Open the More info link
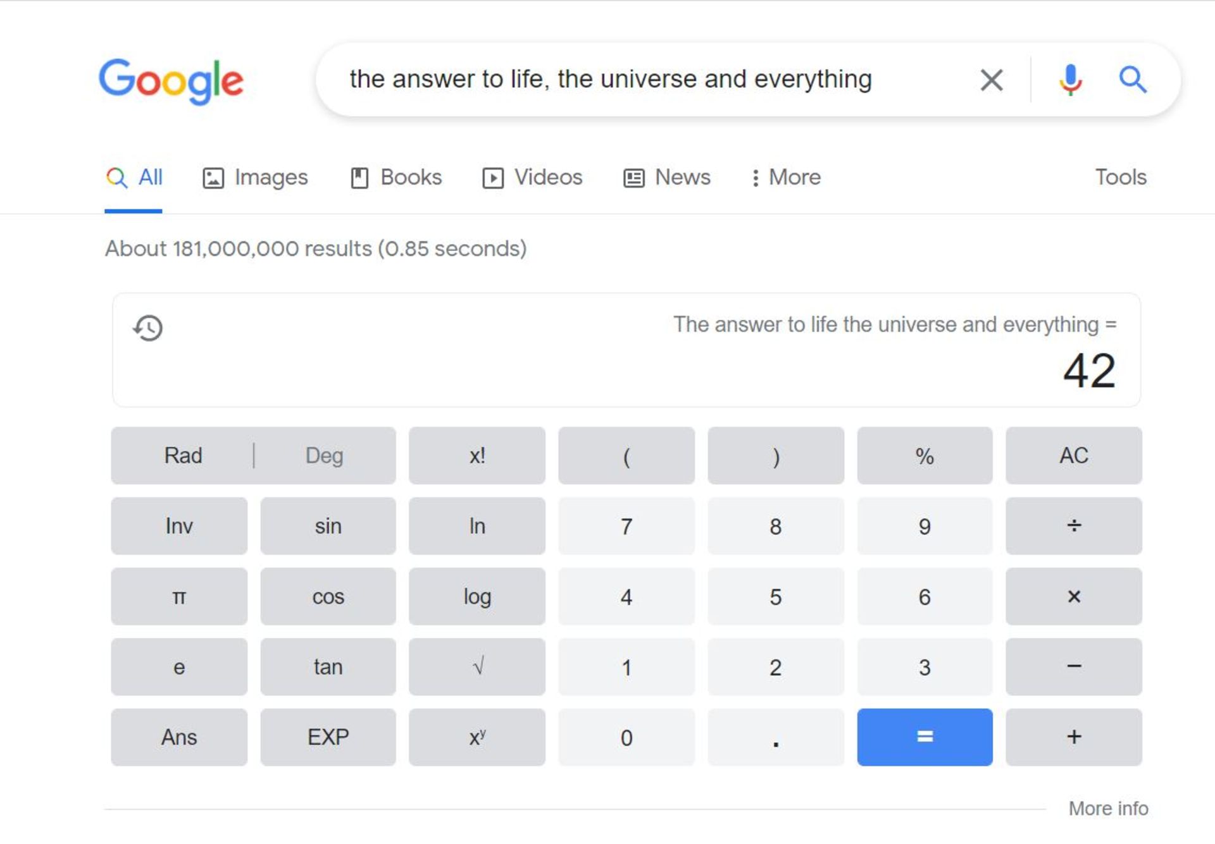1215x844 pixels. point(1108,808)
